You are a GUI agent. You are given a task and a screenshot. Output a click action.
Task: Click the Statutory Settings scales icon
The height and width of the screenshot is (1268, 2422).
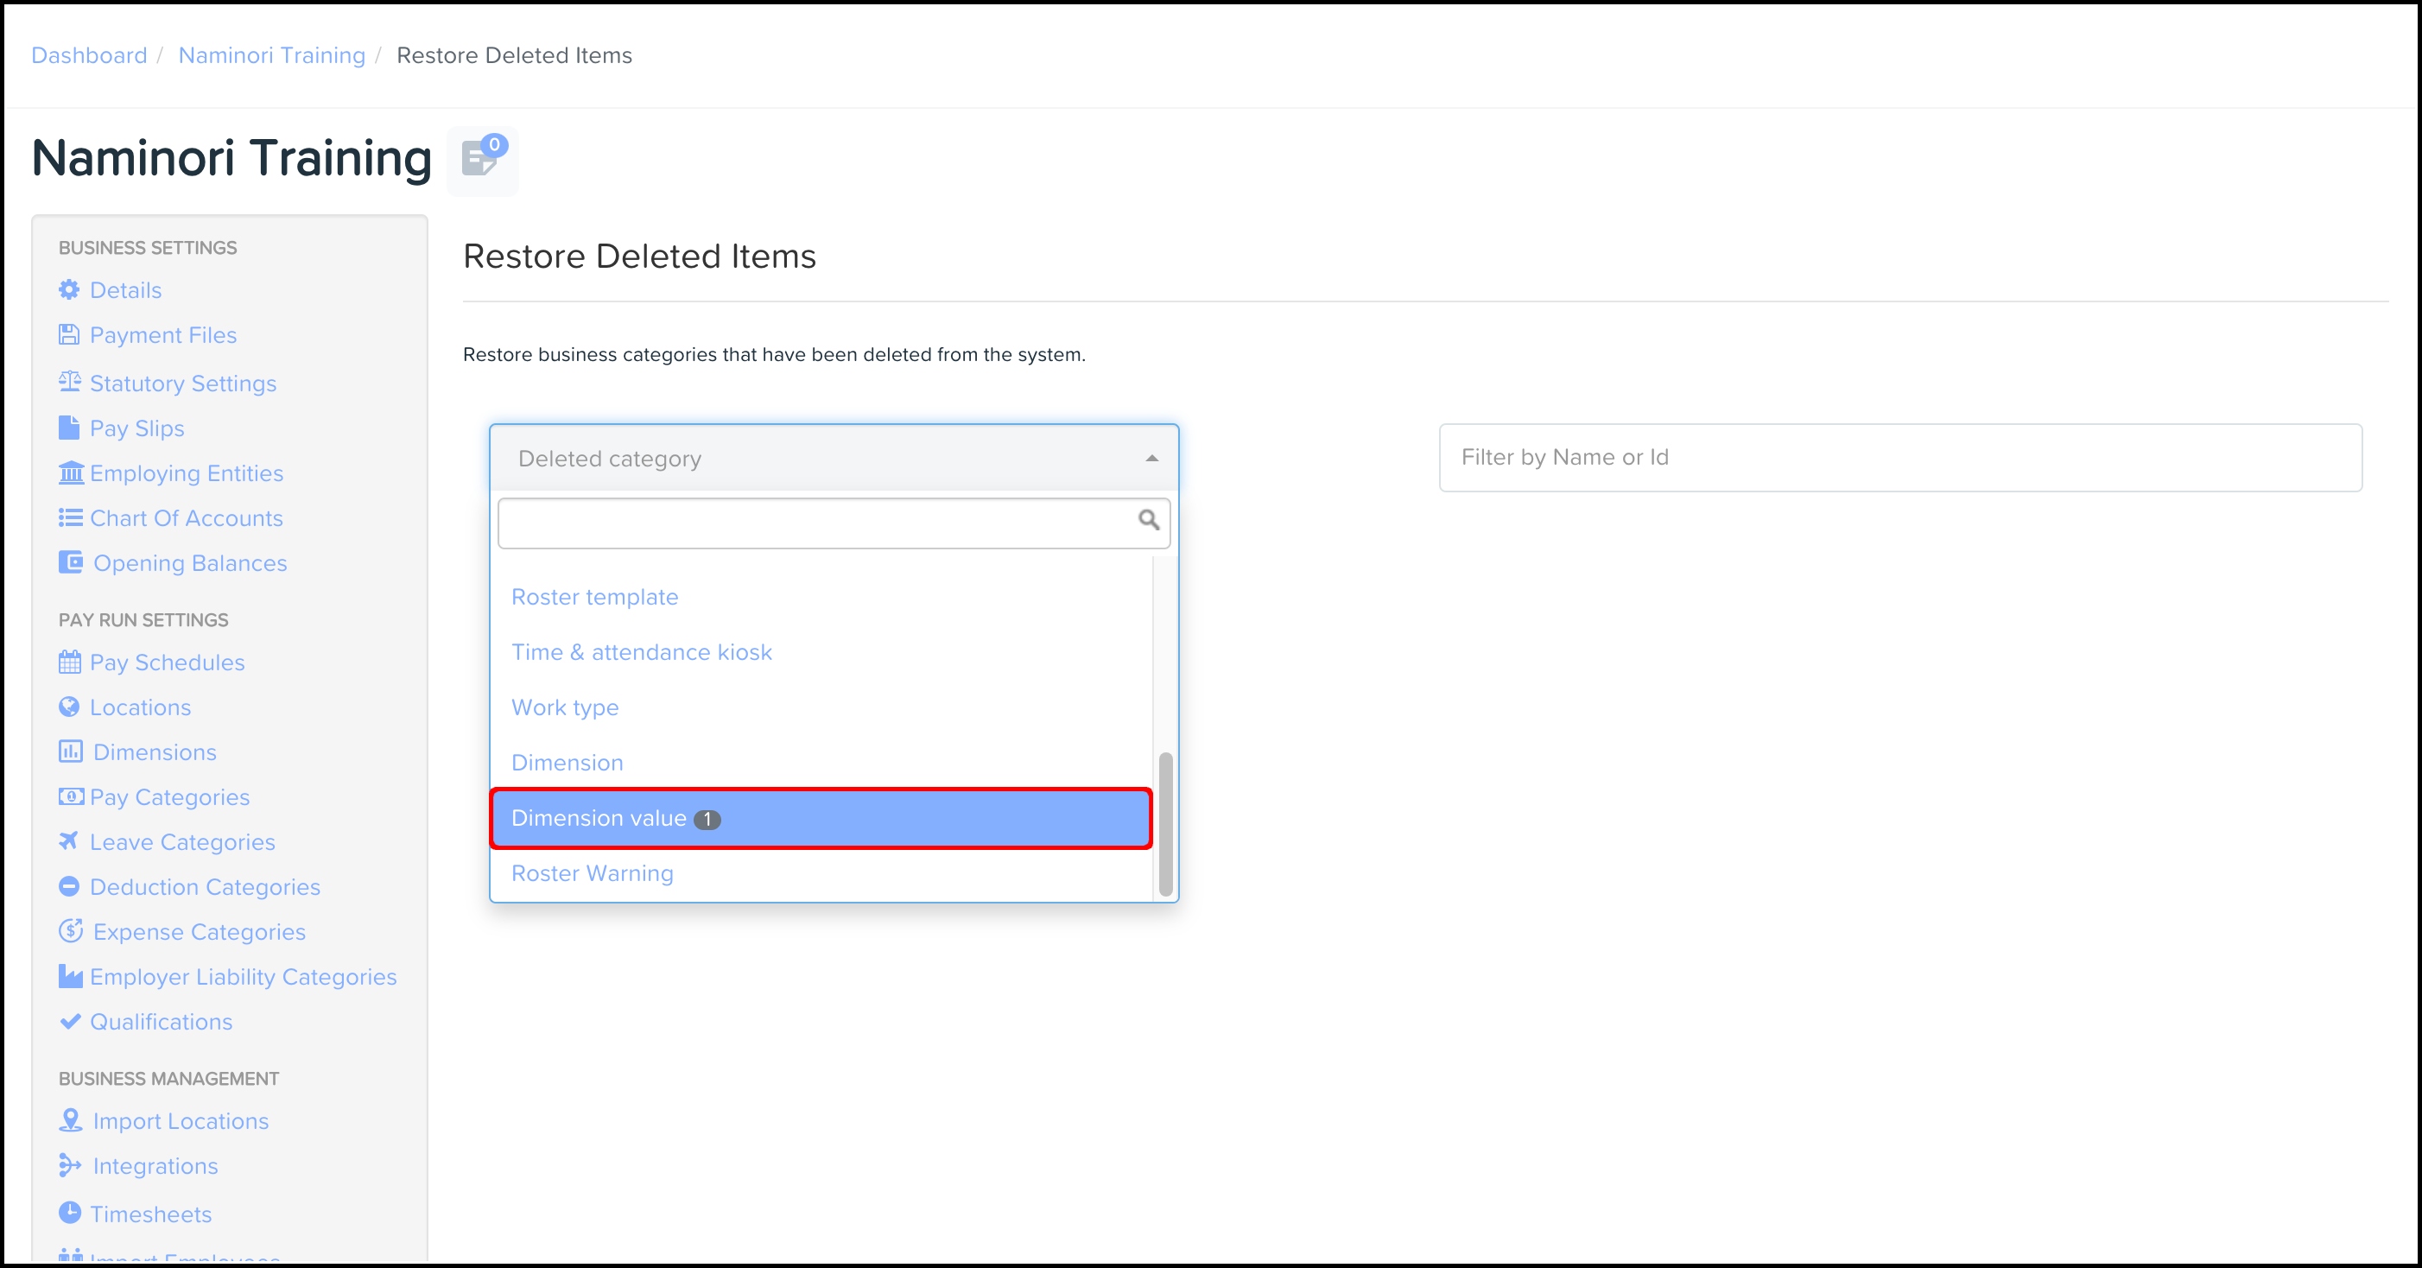70,382
